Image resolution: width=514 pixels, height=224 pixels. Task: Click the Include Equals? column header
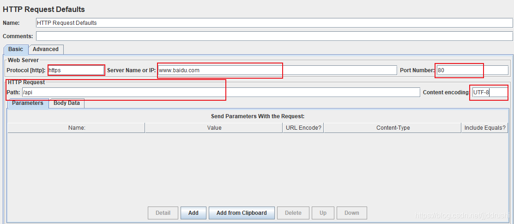click(484, 128)
